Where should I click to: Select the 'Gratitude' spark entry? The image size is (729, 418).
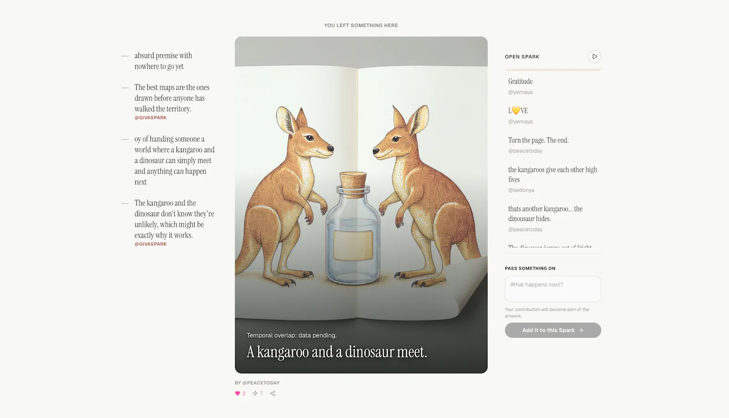click(520, 82)
